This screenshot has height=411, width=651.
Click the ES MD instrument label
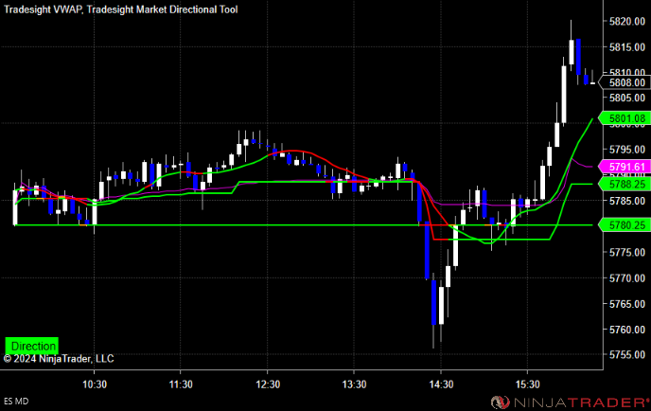16,402
